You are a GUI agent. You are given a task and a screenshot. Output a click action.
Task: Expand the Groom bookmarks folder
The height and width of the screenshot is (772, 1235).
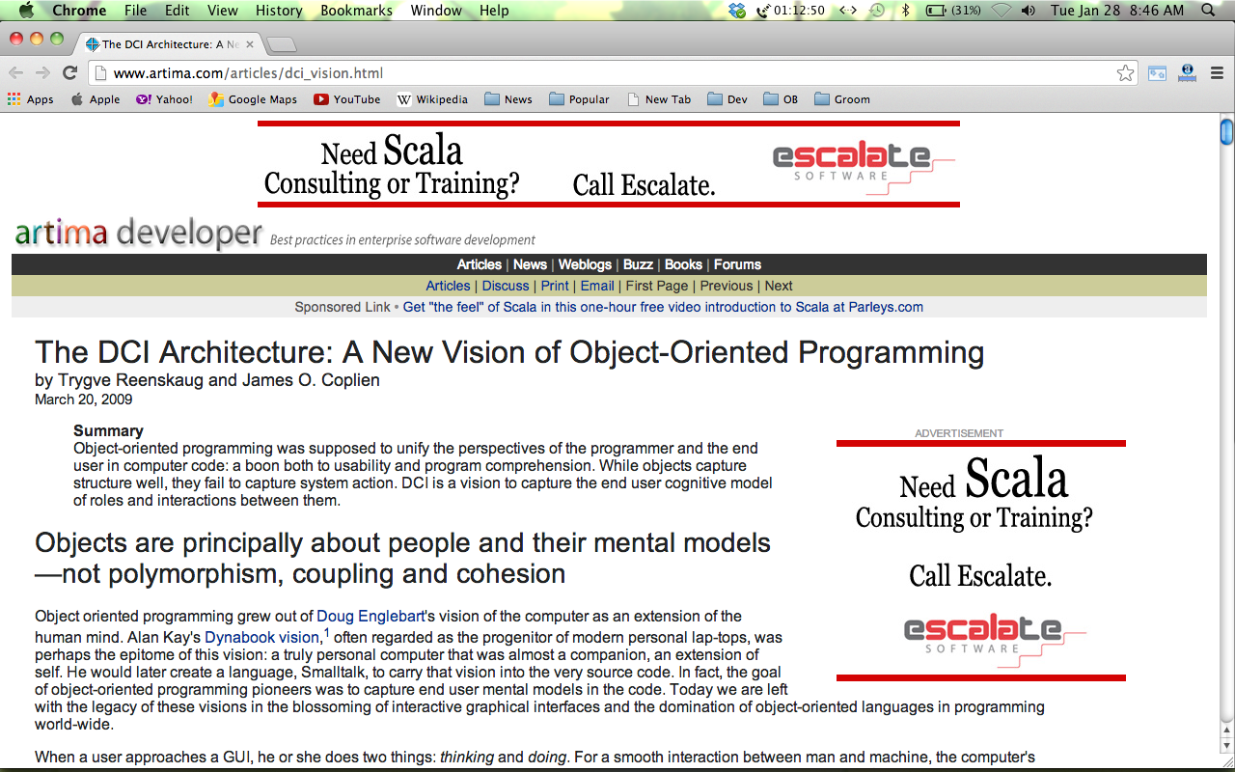842,99
